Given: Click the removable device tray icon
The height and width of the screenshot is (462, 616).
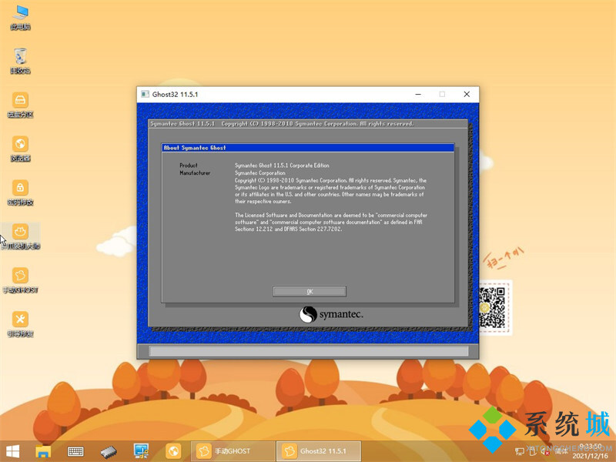Looking at the screenshot, I should (x=533, y=452).
